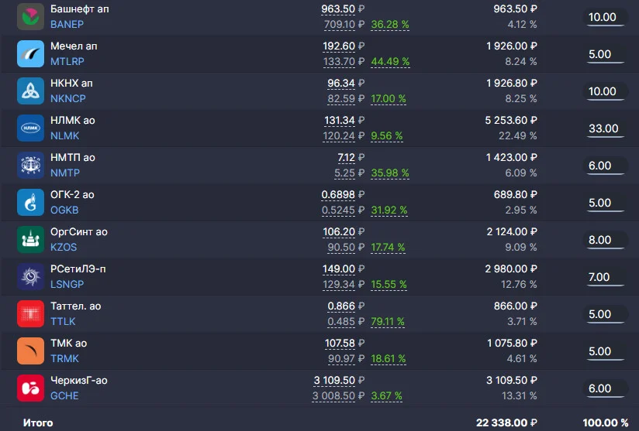Click the Таттел. ао red logo icon

[30, 314]
